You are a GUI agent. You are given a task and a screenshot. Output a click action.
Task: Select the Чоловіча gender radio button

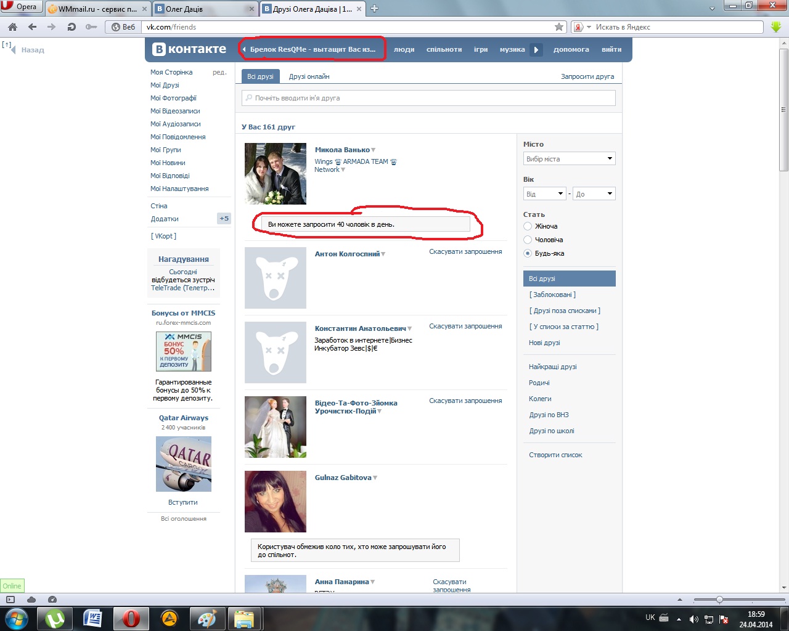528,240
